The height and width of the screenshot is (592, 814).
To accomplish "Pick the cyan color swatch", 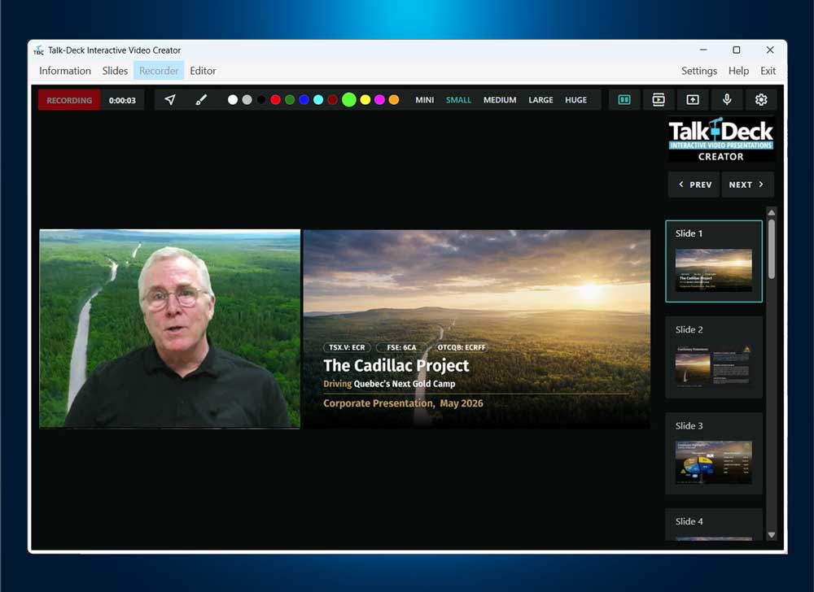I will (318, 99).
